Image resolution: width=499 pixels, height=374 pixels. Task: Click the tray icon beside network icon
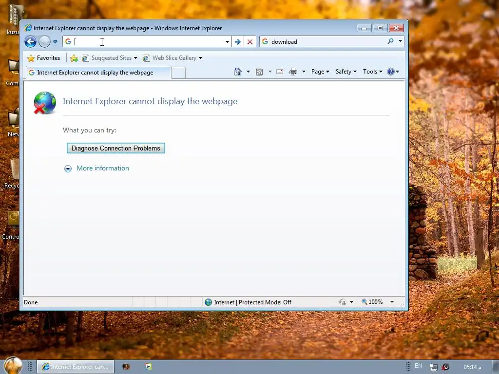click(445, 367)
